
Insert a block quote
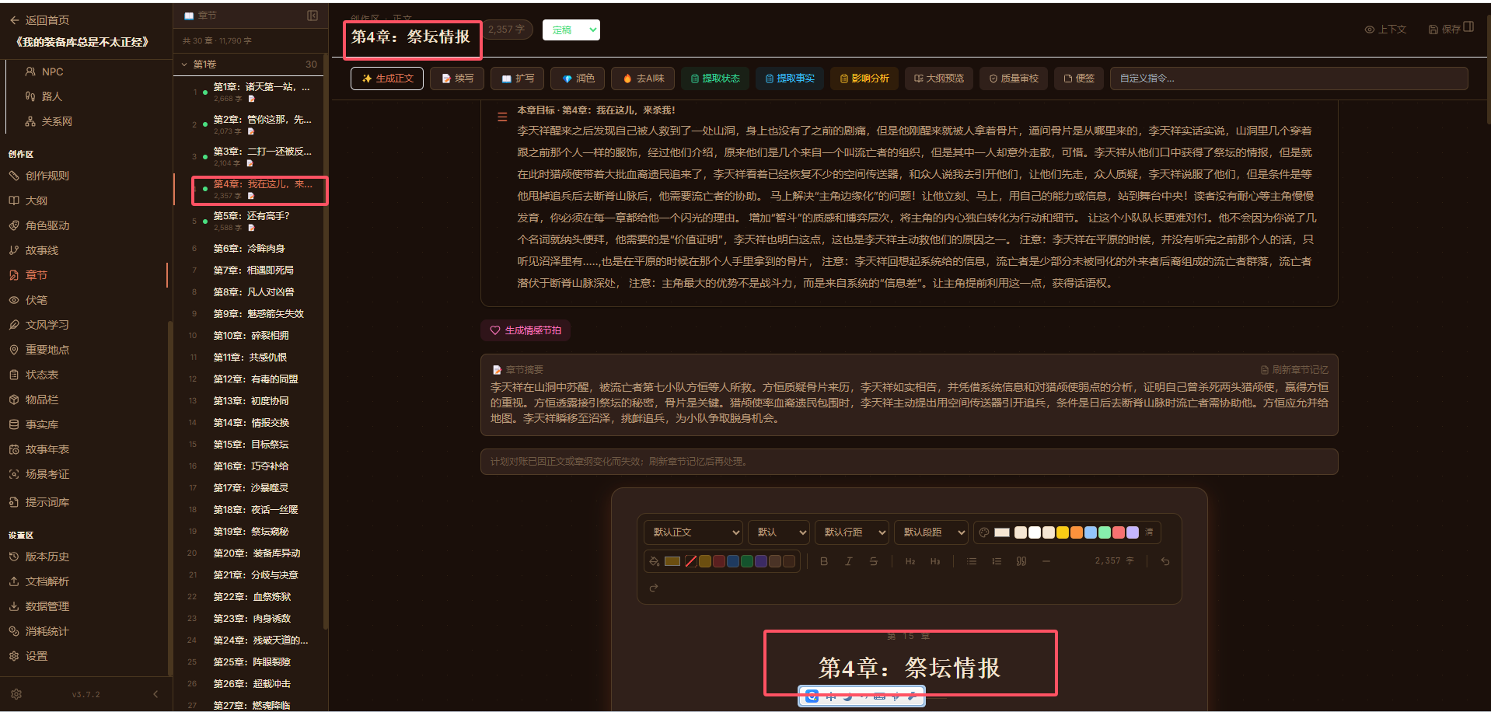tap(1021, 561)
